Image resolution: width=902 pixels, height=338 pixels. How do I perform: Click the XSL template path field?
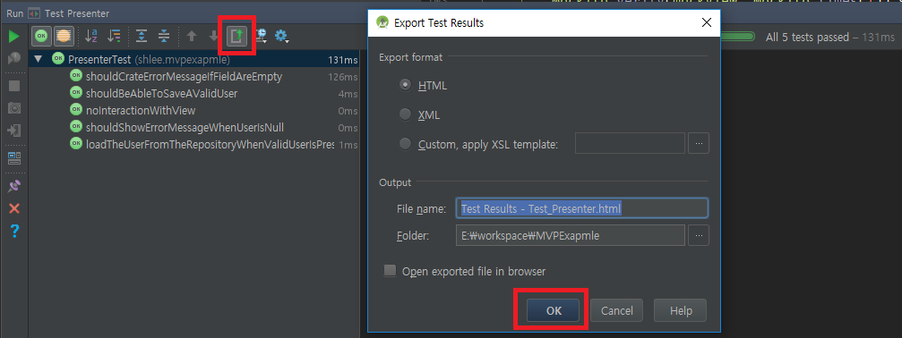630,143
